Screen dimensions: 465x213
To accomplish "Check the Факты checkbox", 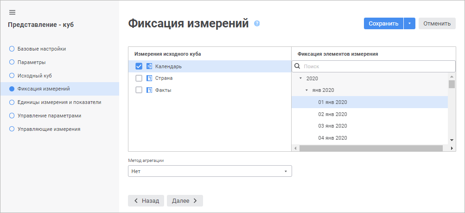I will [x=139, y=90].
